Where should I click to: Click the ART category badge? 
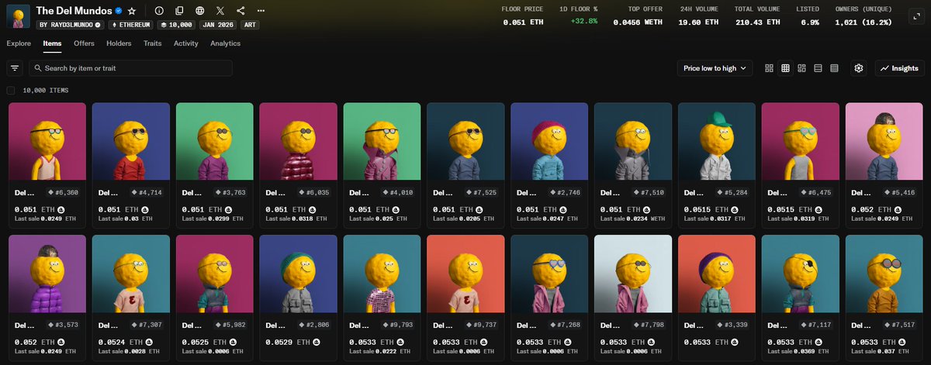pos(251,25)
